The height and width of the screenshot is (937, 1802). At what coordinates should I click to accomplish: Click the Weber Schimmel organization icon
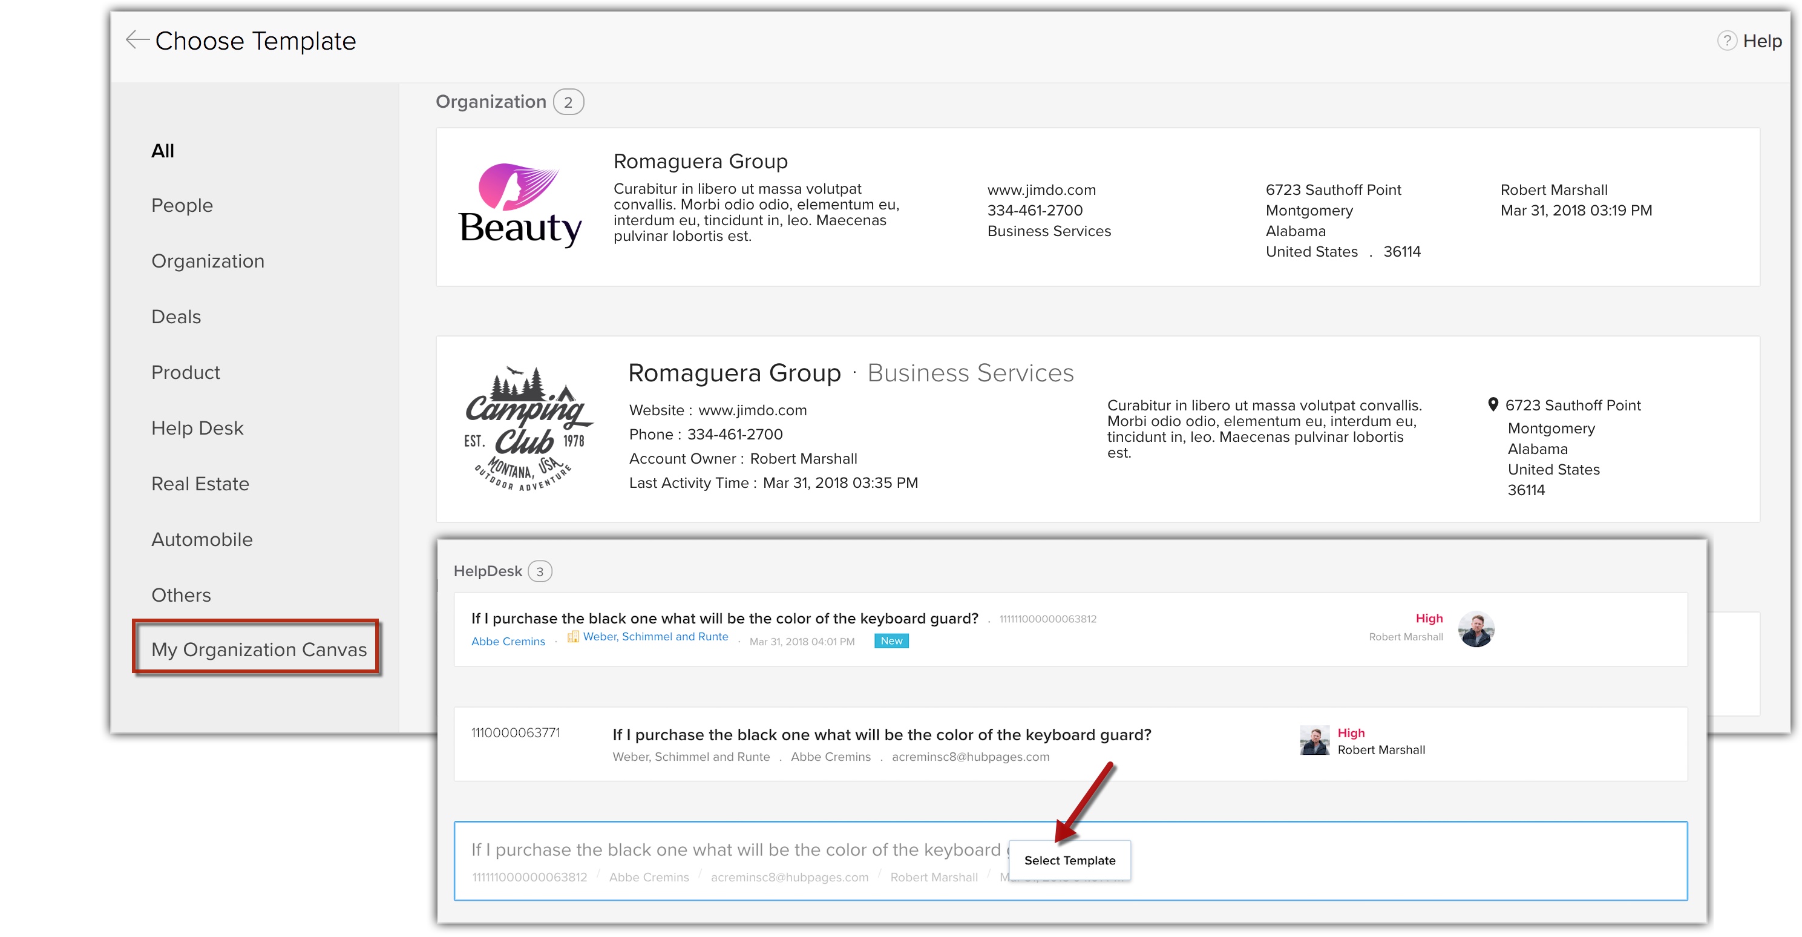click(x=568, y=640)
